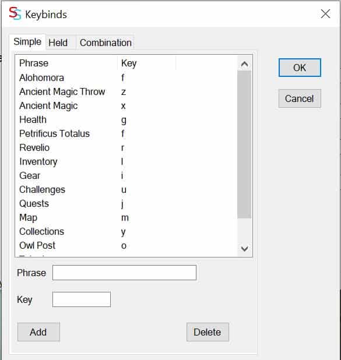Screen dimensions: 341x360
Task: Click the Delete button
Action: click(x=208, y=332)
